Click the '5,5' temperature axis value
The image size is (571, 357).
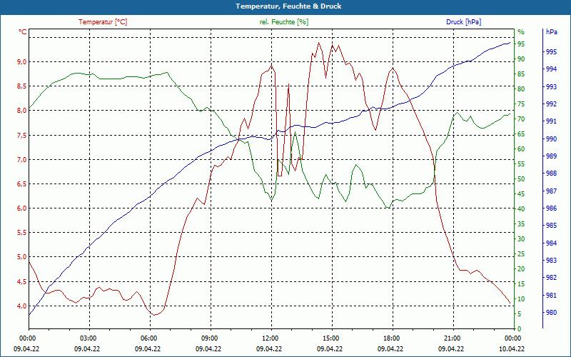[22, 233]
